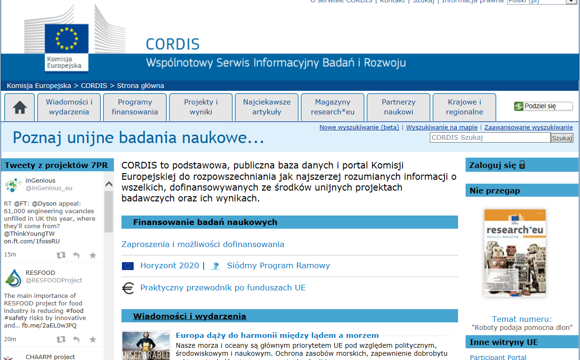Open the Horyzont 2020 link
Image resolution: width=580 pixels, height=360 pixels.
[x=169, y=265]
